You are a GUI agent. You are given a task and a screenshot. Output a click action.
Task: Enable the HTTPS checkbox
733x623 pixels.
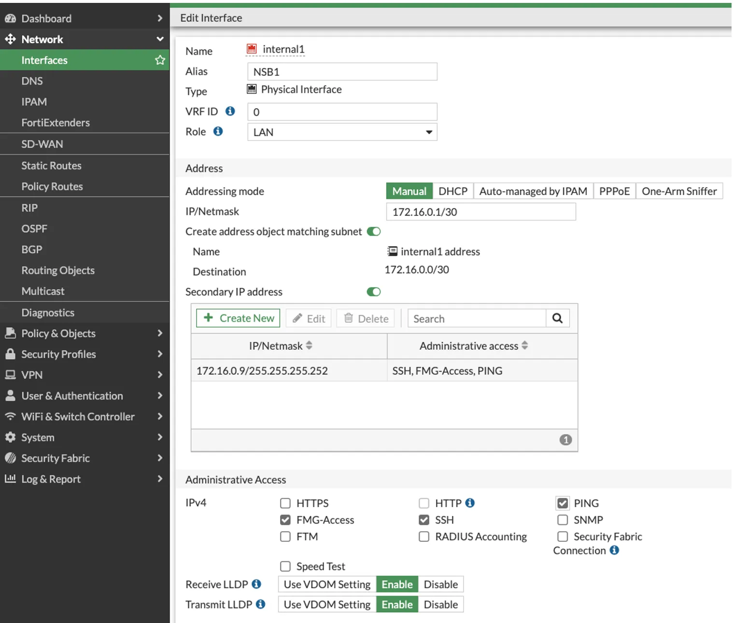point(285,503)
